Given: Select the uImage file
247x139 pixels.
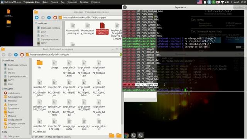Looking at the screenshot, I should tap(54, 64).
